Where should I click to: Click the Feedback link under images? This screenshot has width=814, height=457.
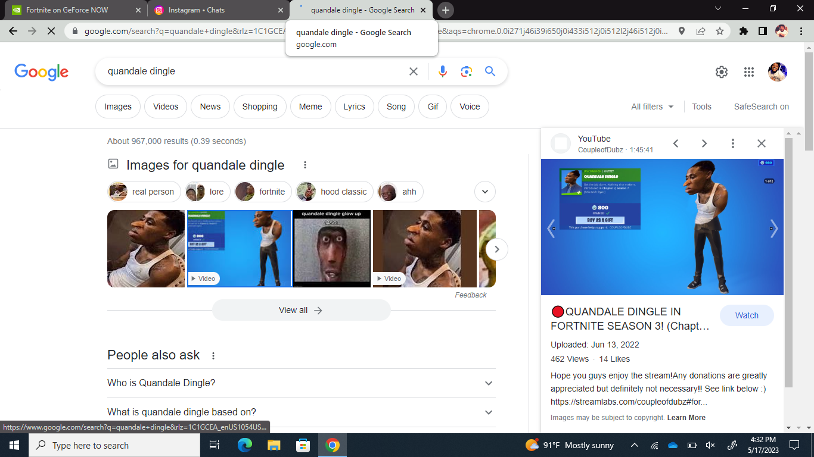point(471,295)
